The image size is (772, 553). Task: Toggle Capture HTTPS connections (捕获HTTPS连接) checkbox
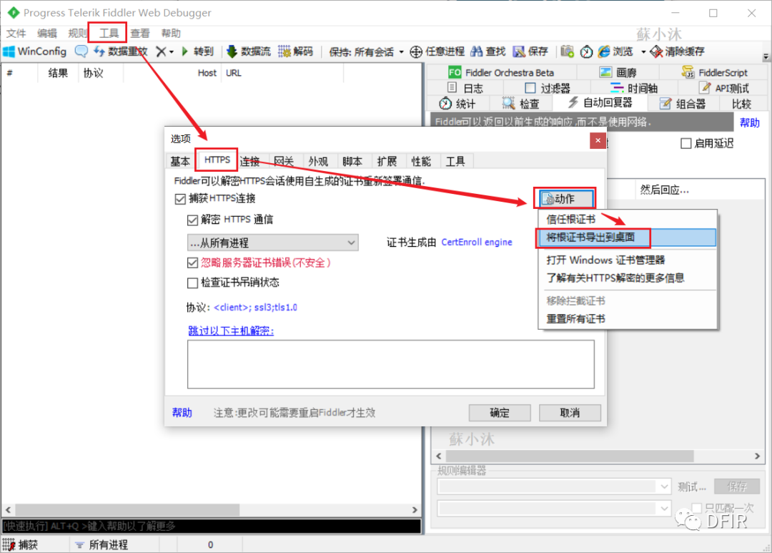pos(180,199)
